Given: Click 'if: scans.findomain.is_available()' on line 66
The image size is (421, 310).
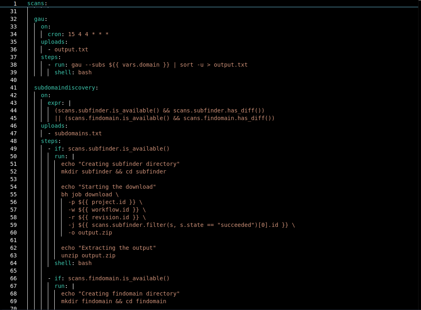Looking at the screenshot, I should [x=112, y=279].
